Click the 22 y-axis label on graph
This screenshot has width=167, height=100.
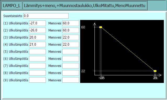[x=83, y=71]
